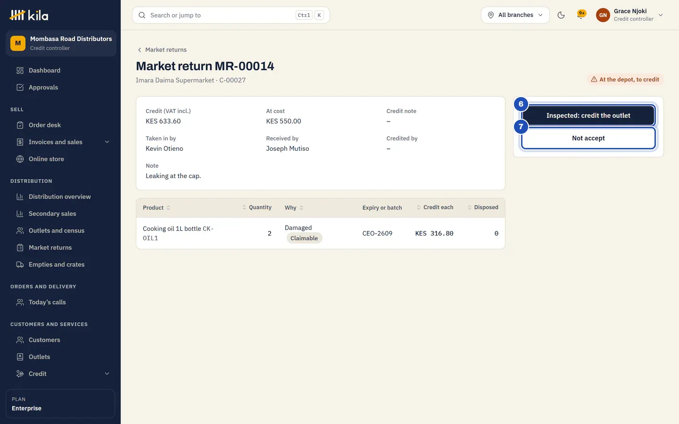Click the Today's calls icon
This screenshot has height=424, width=679.
20,302
